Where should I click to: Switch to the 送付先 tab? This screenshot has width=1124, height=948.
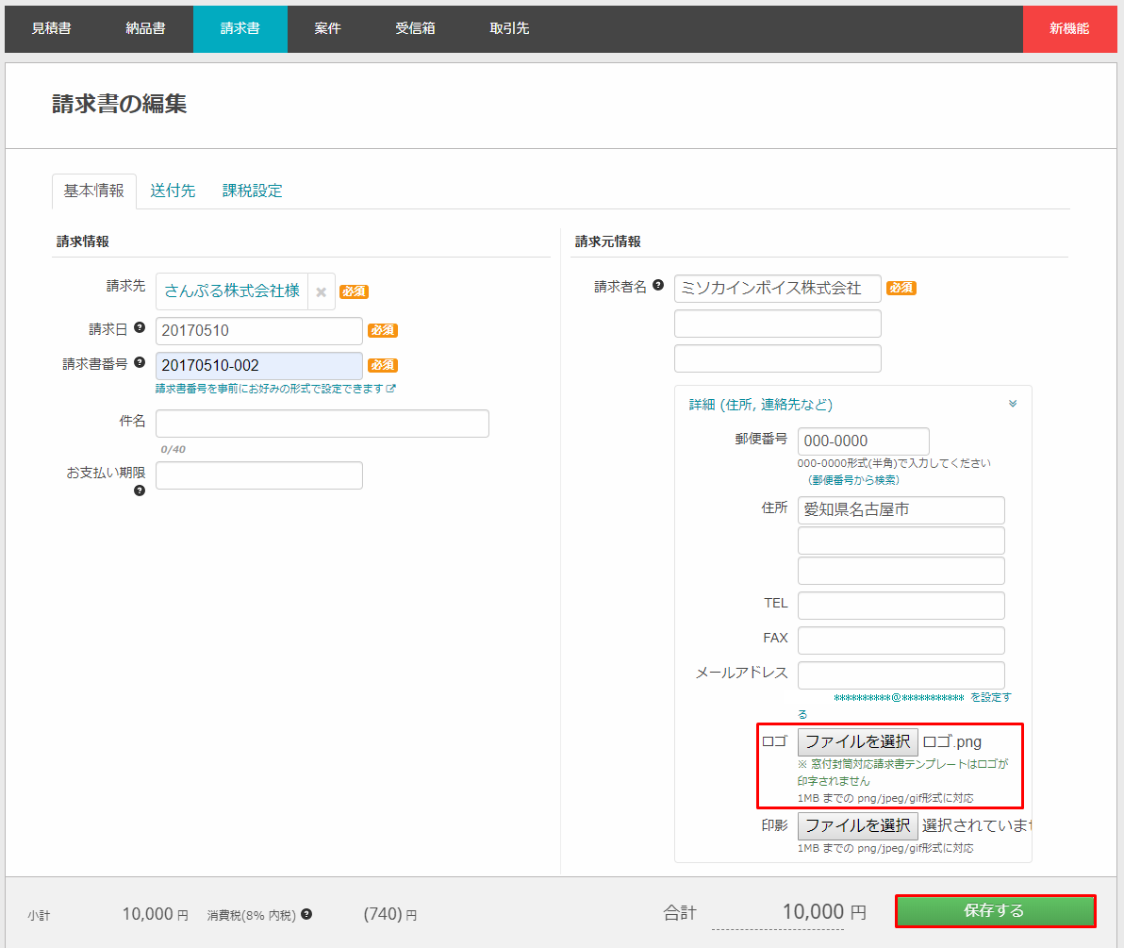tap(173, 191)
